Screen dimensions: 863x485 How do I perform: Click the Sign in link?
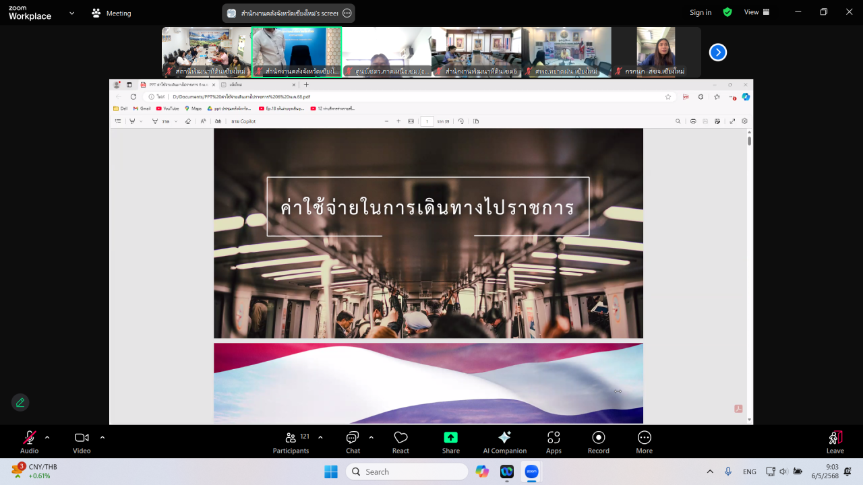point(701,12)
